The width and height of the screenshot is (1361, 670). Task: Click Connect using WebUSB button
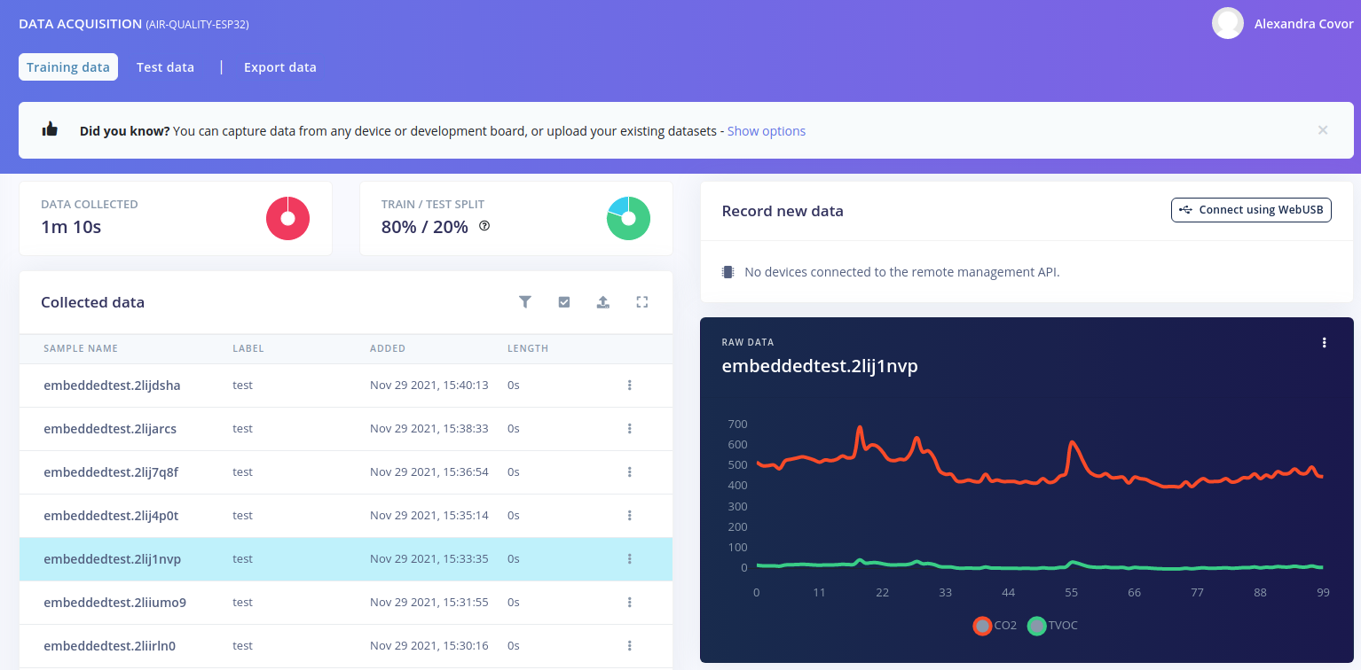[x=1251, y=210]
